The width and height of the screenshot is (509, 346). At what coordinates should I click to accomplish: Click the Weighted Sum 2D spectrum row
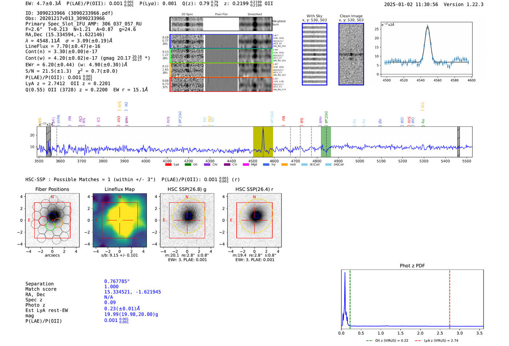tap(221, 24)
